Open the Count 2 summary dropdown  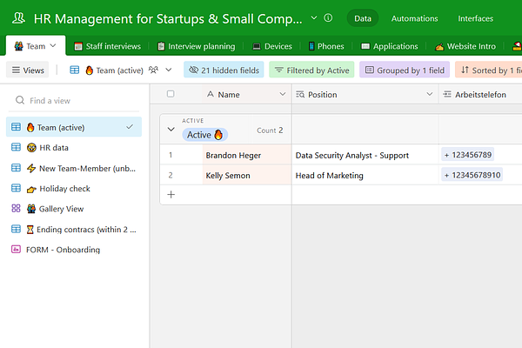270,130
